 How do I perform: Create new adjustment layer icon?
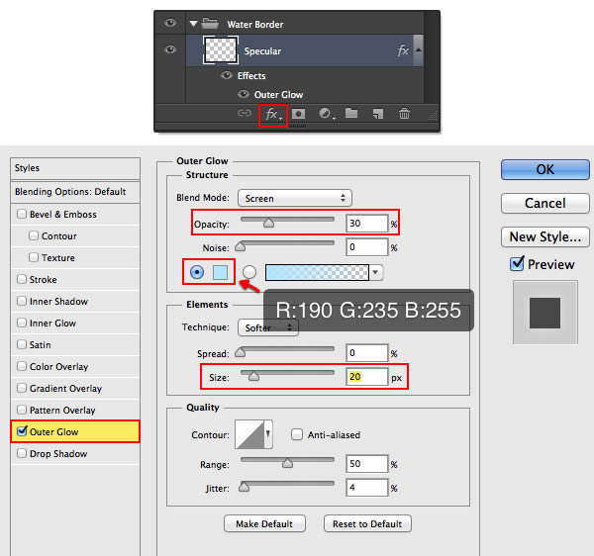pyautogui.click(x=327, y=114)
